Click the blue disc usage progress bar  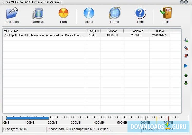click(x=28, y=118)
